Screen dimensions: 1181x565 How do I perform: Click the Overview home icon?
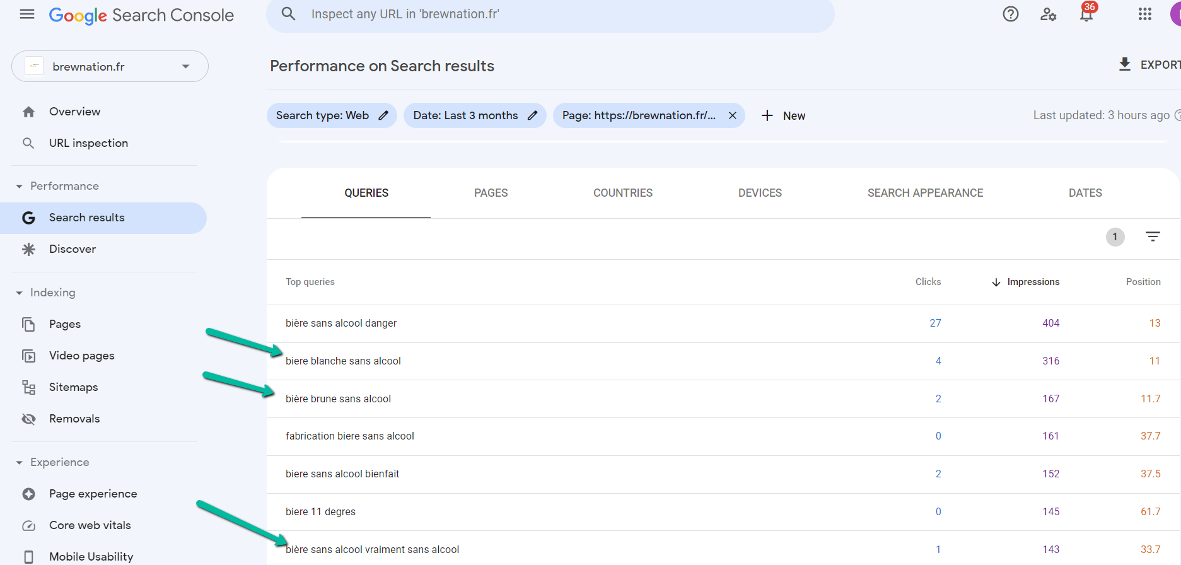point(28,112)
